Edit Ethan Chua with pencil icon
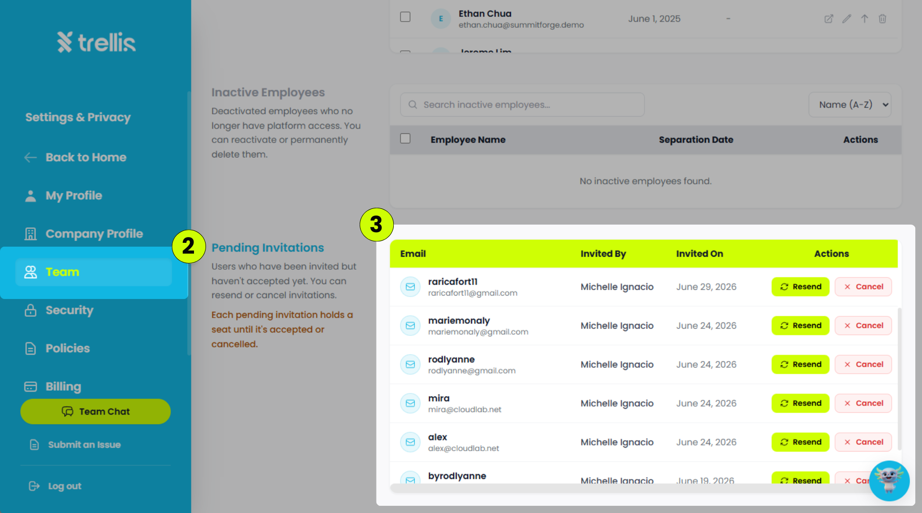The image size is (922, 513). coord(847,19)
